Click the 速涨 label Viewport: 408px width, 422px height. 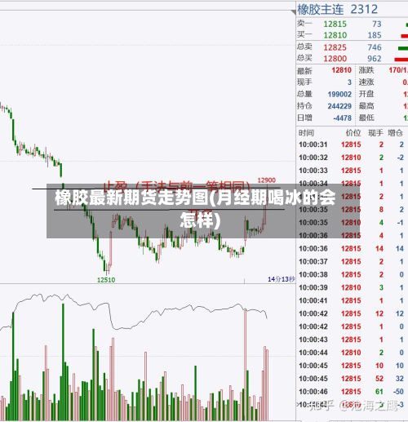tap(366, 82)
